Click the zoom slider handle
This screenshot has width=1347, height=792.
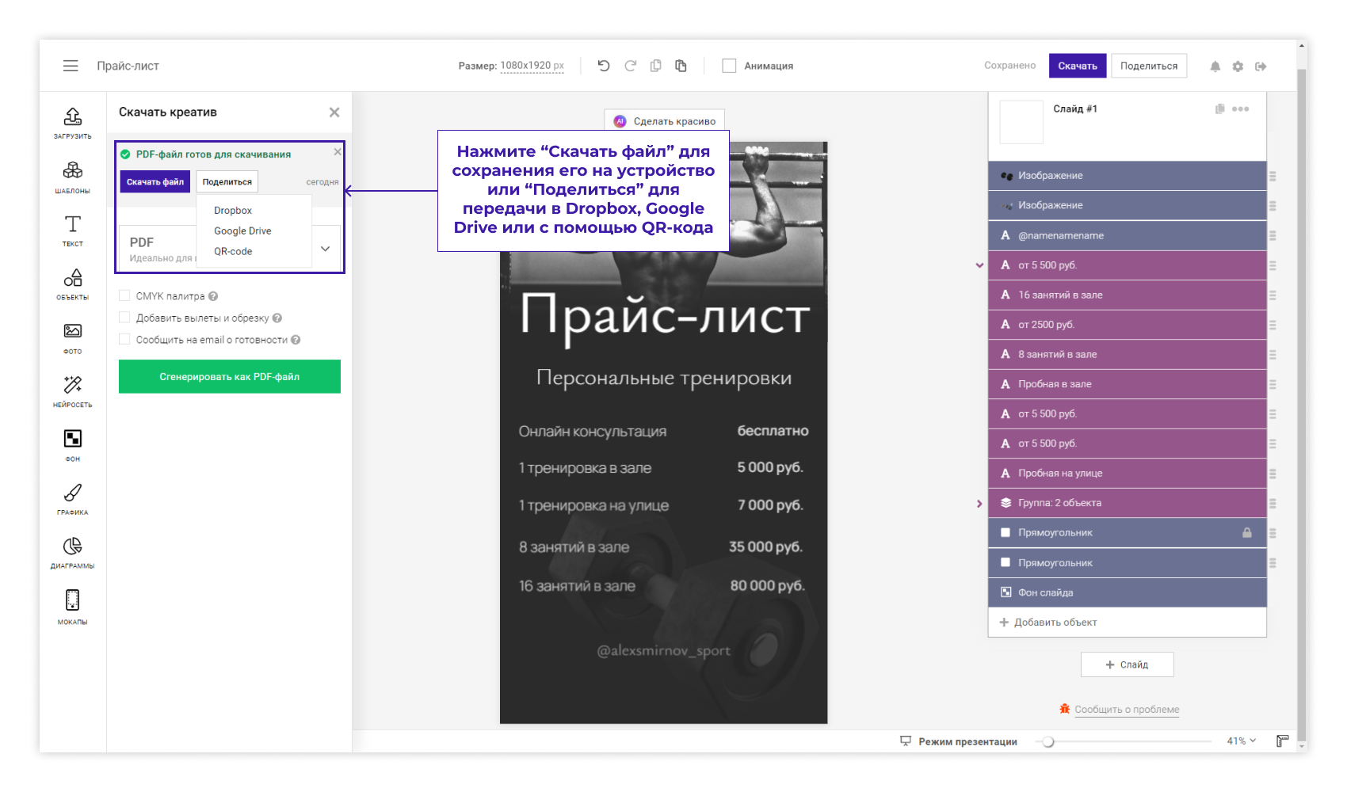tap(1048, 742)
